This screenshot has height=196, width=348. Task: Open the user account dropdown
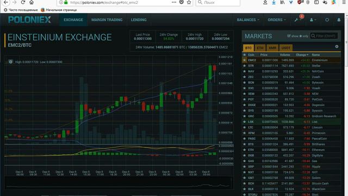pyautogui.click(x=313, y=20)
